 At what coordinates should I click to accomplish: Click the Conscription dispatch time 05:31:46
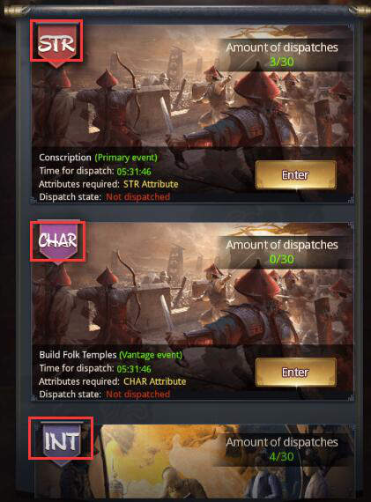tap(134, 172)
